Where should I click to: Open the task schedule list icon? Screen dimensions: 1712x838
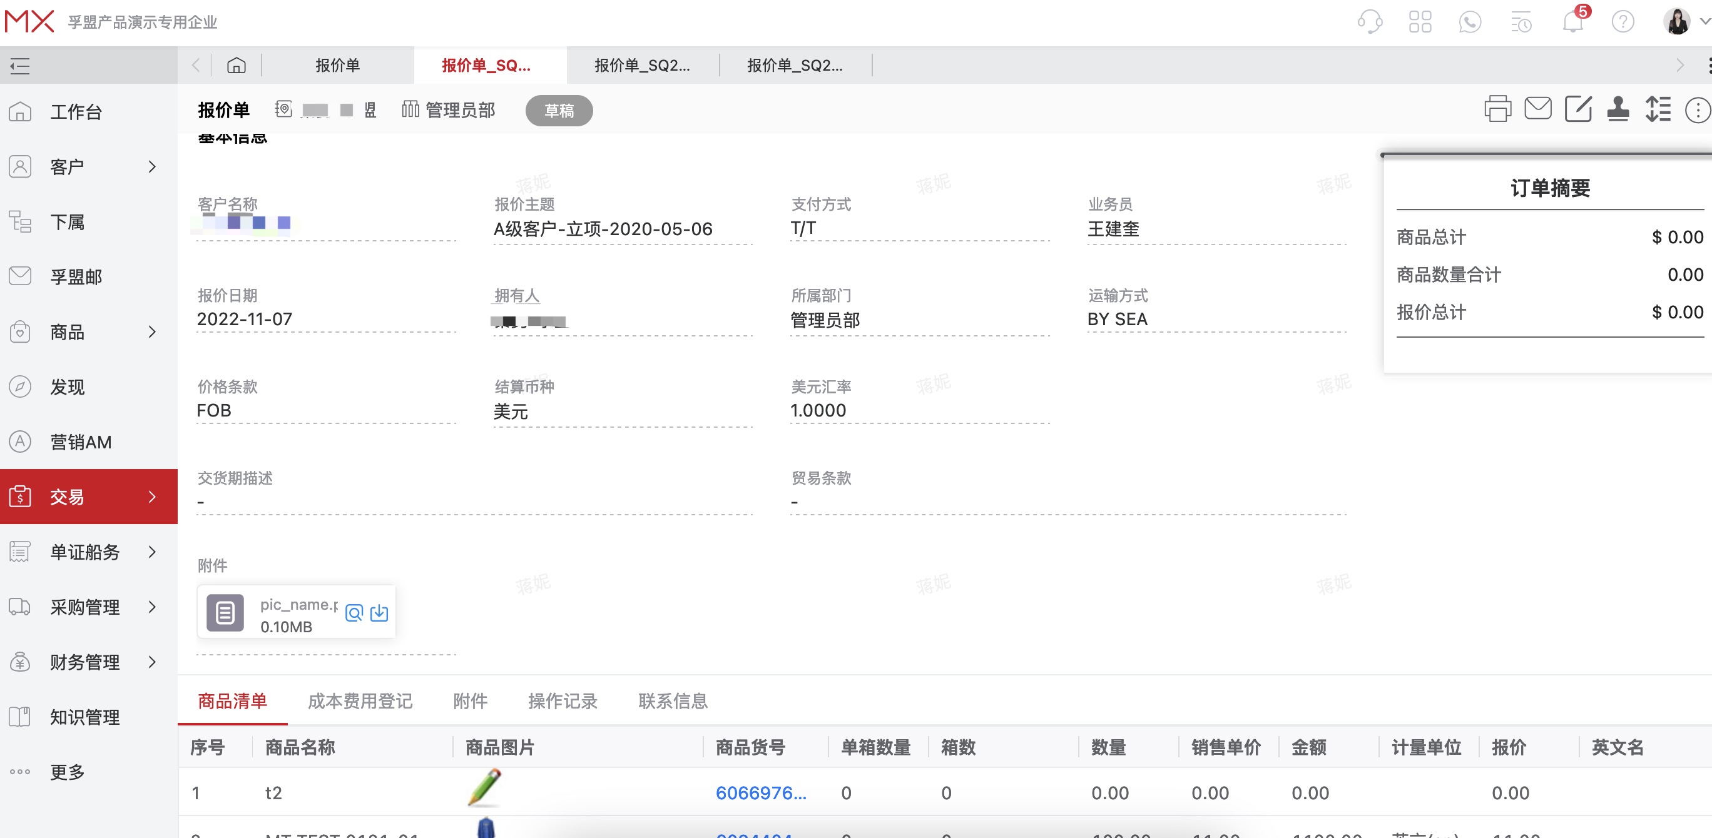pyautogui.click(x=1521, y=21)
